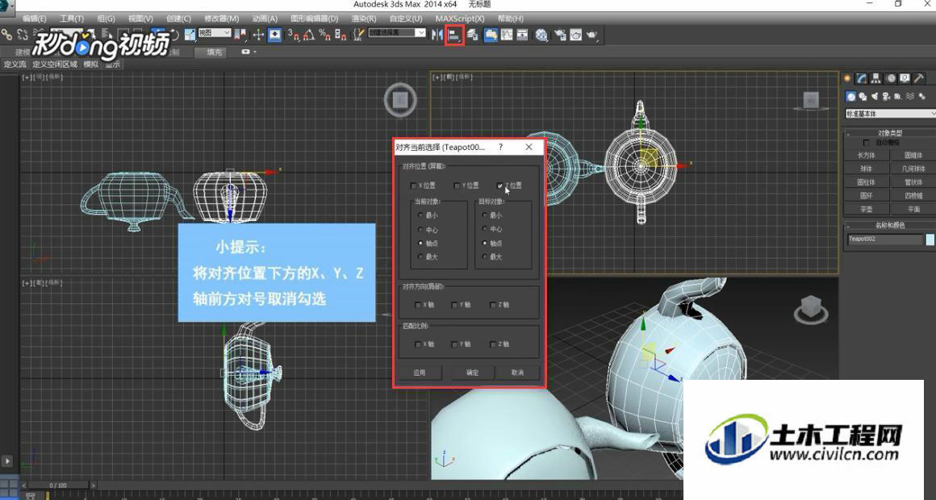936x500 pixels.
Task: Open the 工具(T) menu
Action: click(72, 19)
